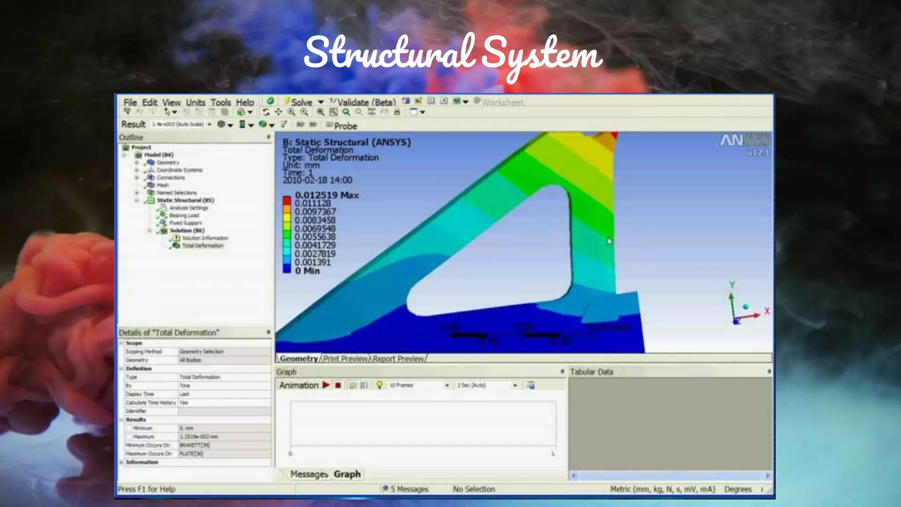Open the Help menu

click(245, 102)
